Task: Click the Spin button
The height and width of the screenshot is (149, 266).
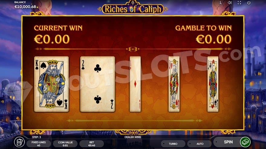Action: tap(228, 142)
